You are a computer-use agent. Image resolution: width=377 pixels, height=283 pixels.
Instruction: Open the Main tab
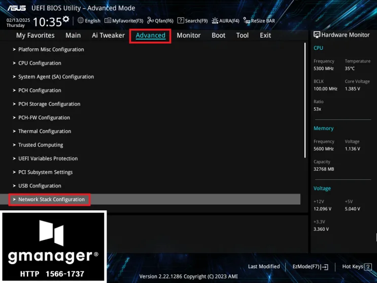tap(73, 36)
